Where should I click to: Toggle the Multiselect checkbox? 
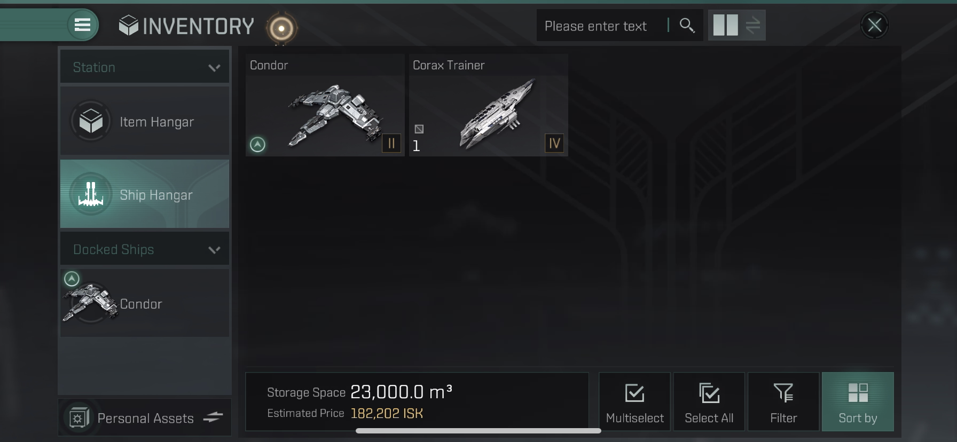634,402
